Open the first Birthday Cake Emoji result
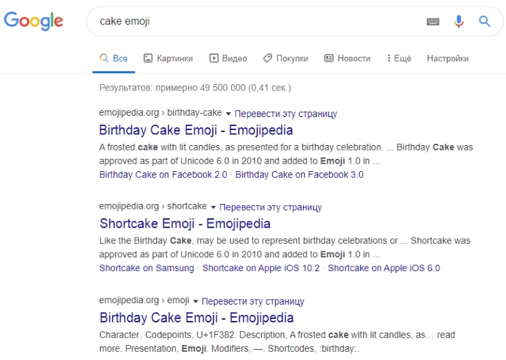This screenshot has height=360, width=506. point(196,131)
